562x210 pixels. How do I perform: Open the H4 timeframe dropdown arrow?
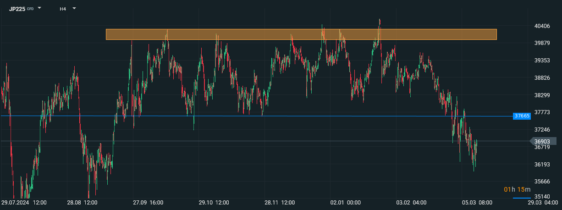coord(74,8)
